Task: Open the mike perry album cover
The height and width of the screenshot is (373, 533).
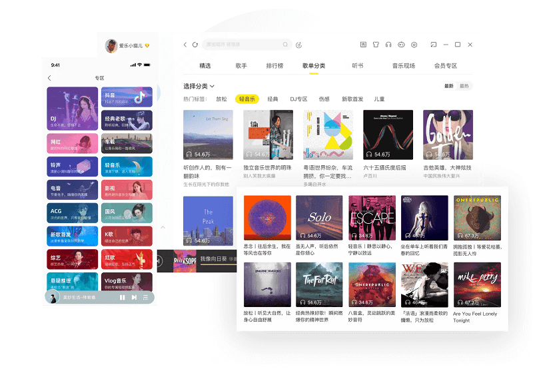Action: 477,284
